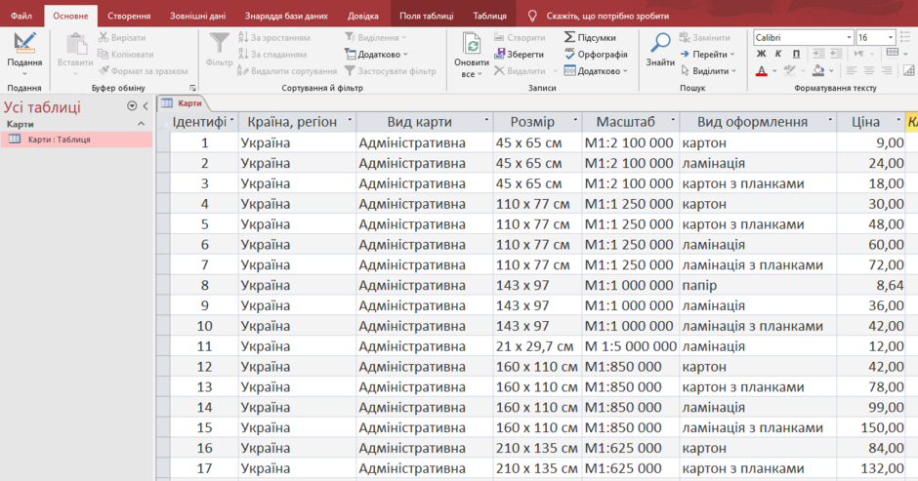Open the Додатково menu in Записи
This screenshot has height=481, width=918.
pos(596,71)
